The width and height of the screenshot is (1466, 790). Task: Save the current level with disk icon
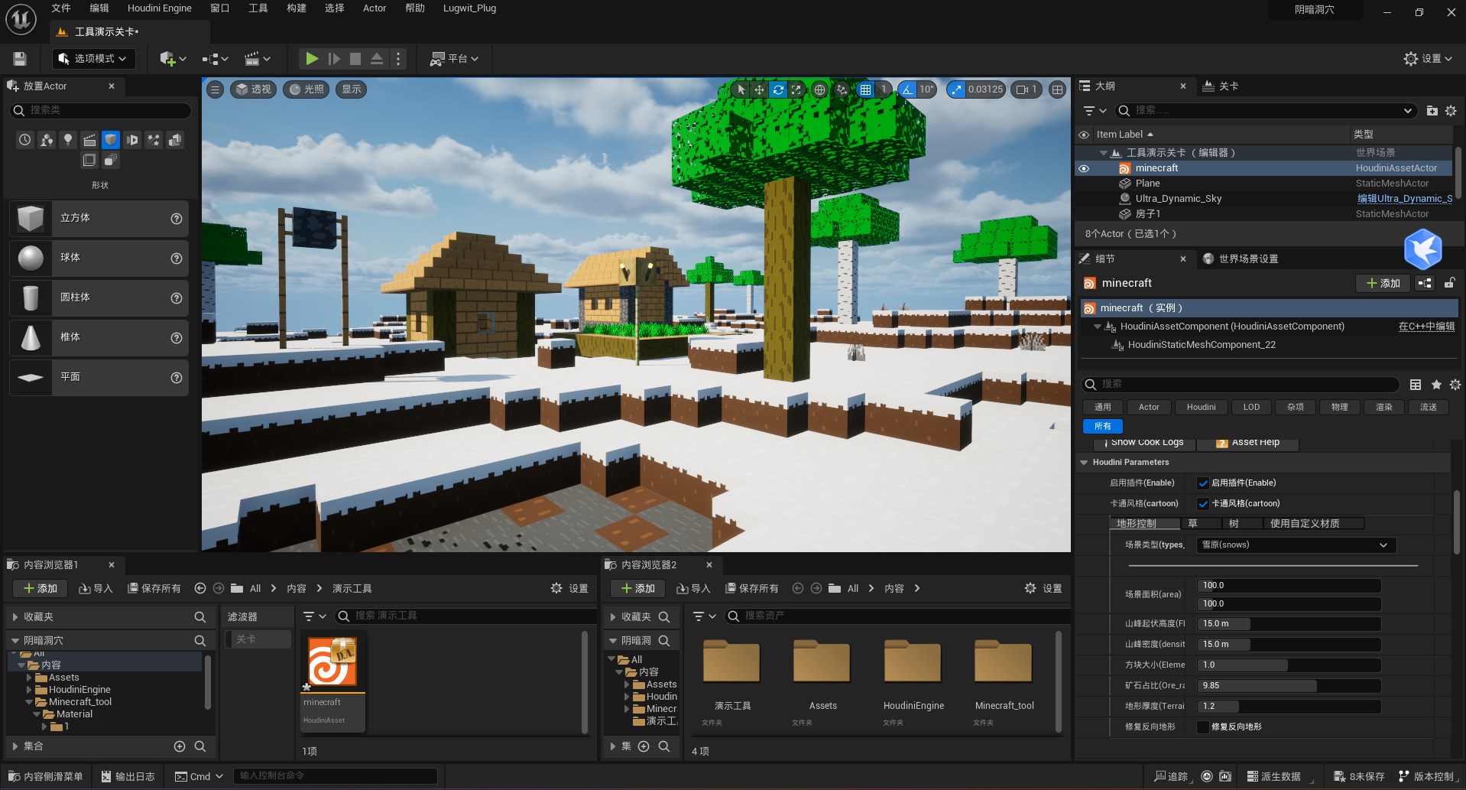[20, 59]
